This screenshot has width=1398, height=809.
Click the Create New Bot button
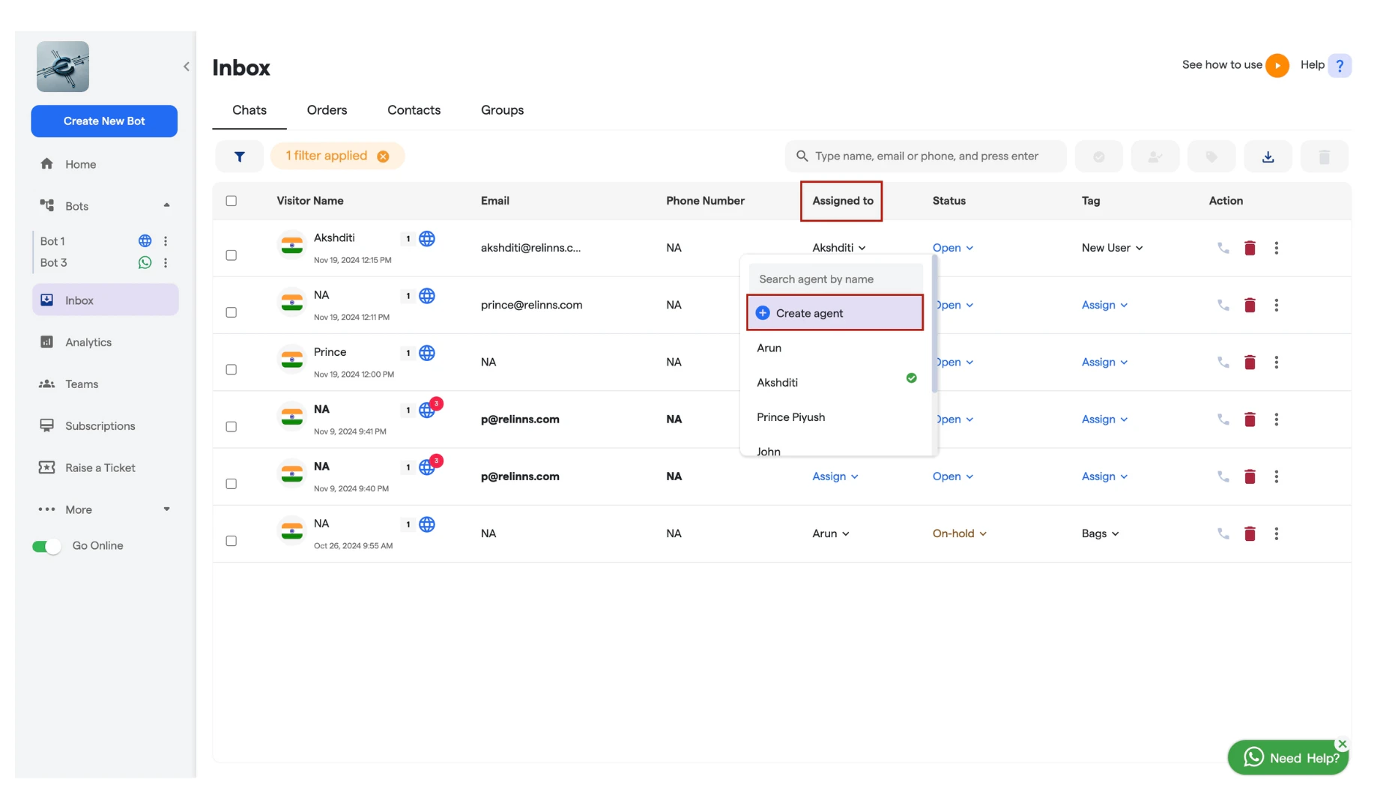(x=104, y=121)
